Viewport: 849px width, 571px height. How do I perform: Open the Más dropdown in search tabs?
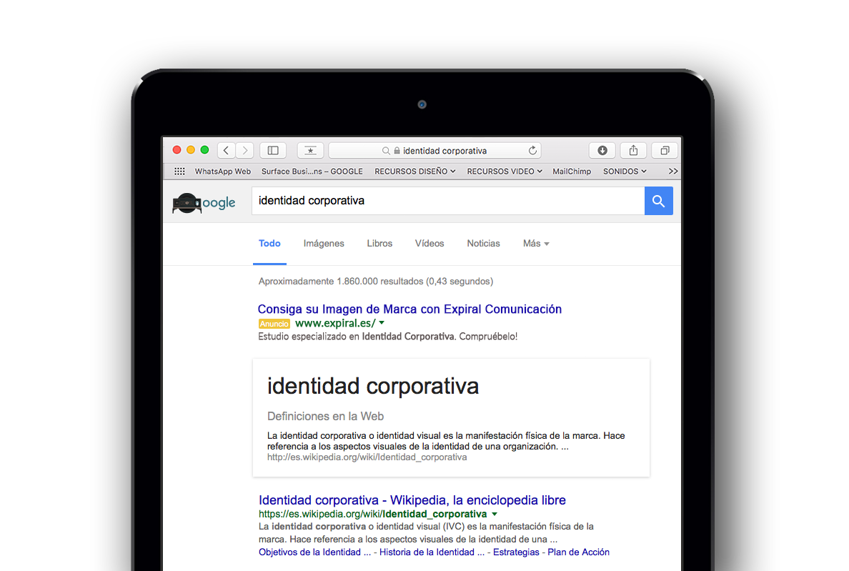536,244
